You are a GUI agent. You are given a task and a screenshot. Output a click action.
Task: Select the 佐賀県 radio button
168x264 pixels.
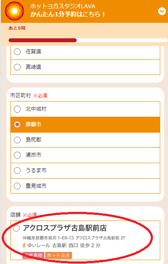click(x=17, y=52)
